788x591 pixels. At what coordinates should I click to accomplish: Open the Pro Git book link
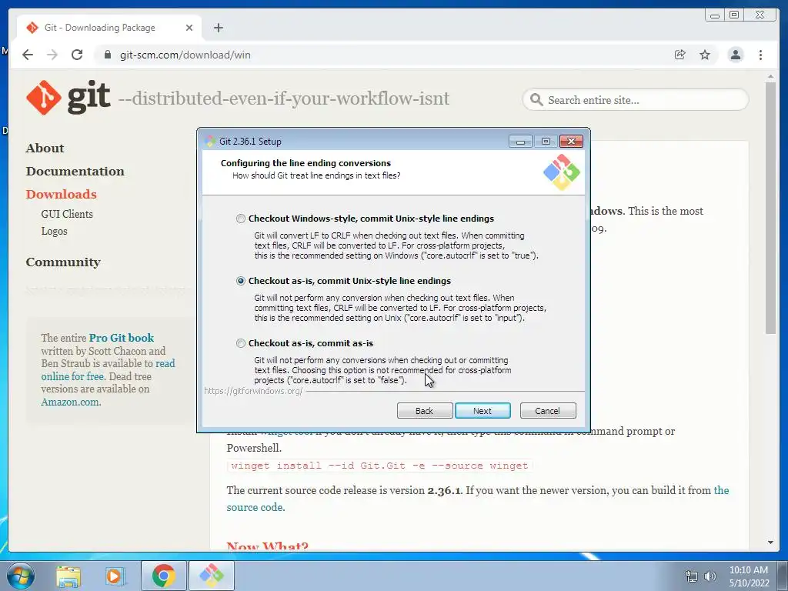click(x=122, y=338)
